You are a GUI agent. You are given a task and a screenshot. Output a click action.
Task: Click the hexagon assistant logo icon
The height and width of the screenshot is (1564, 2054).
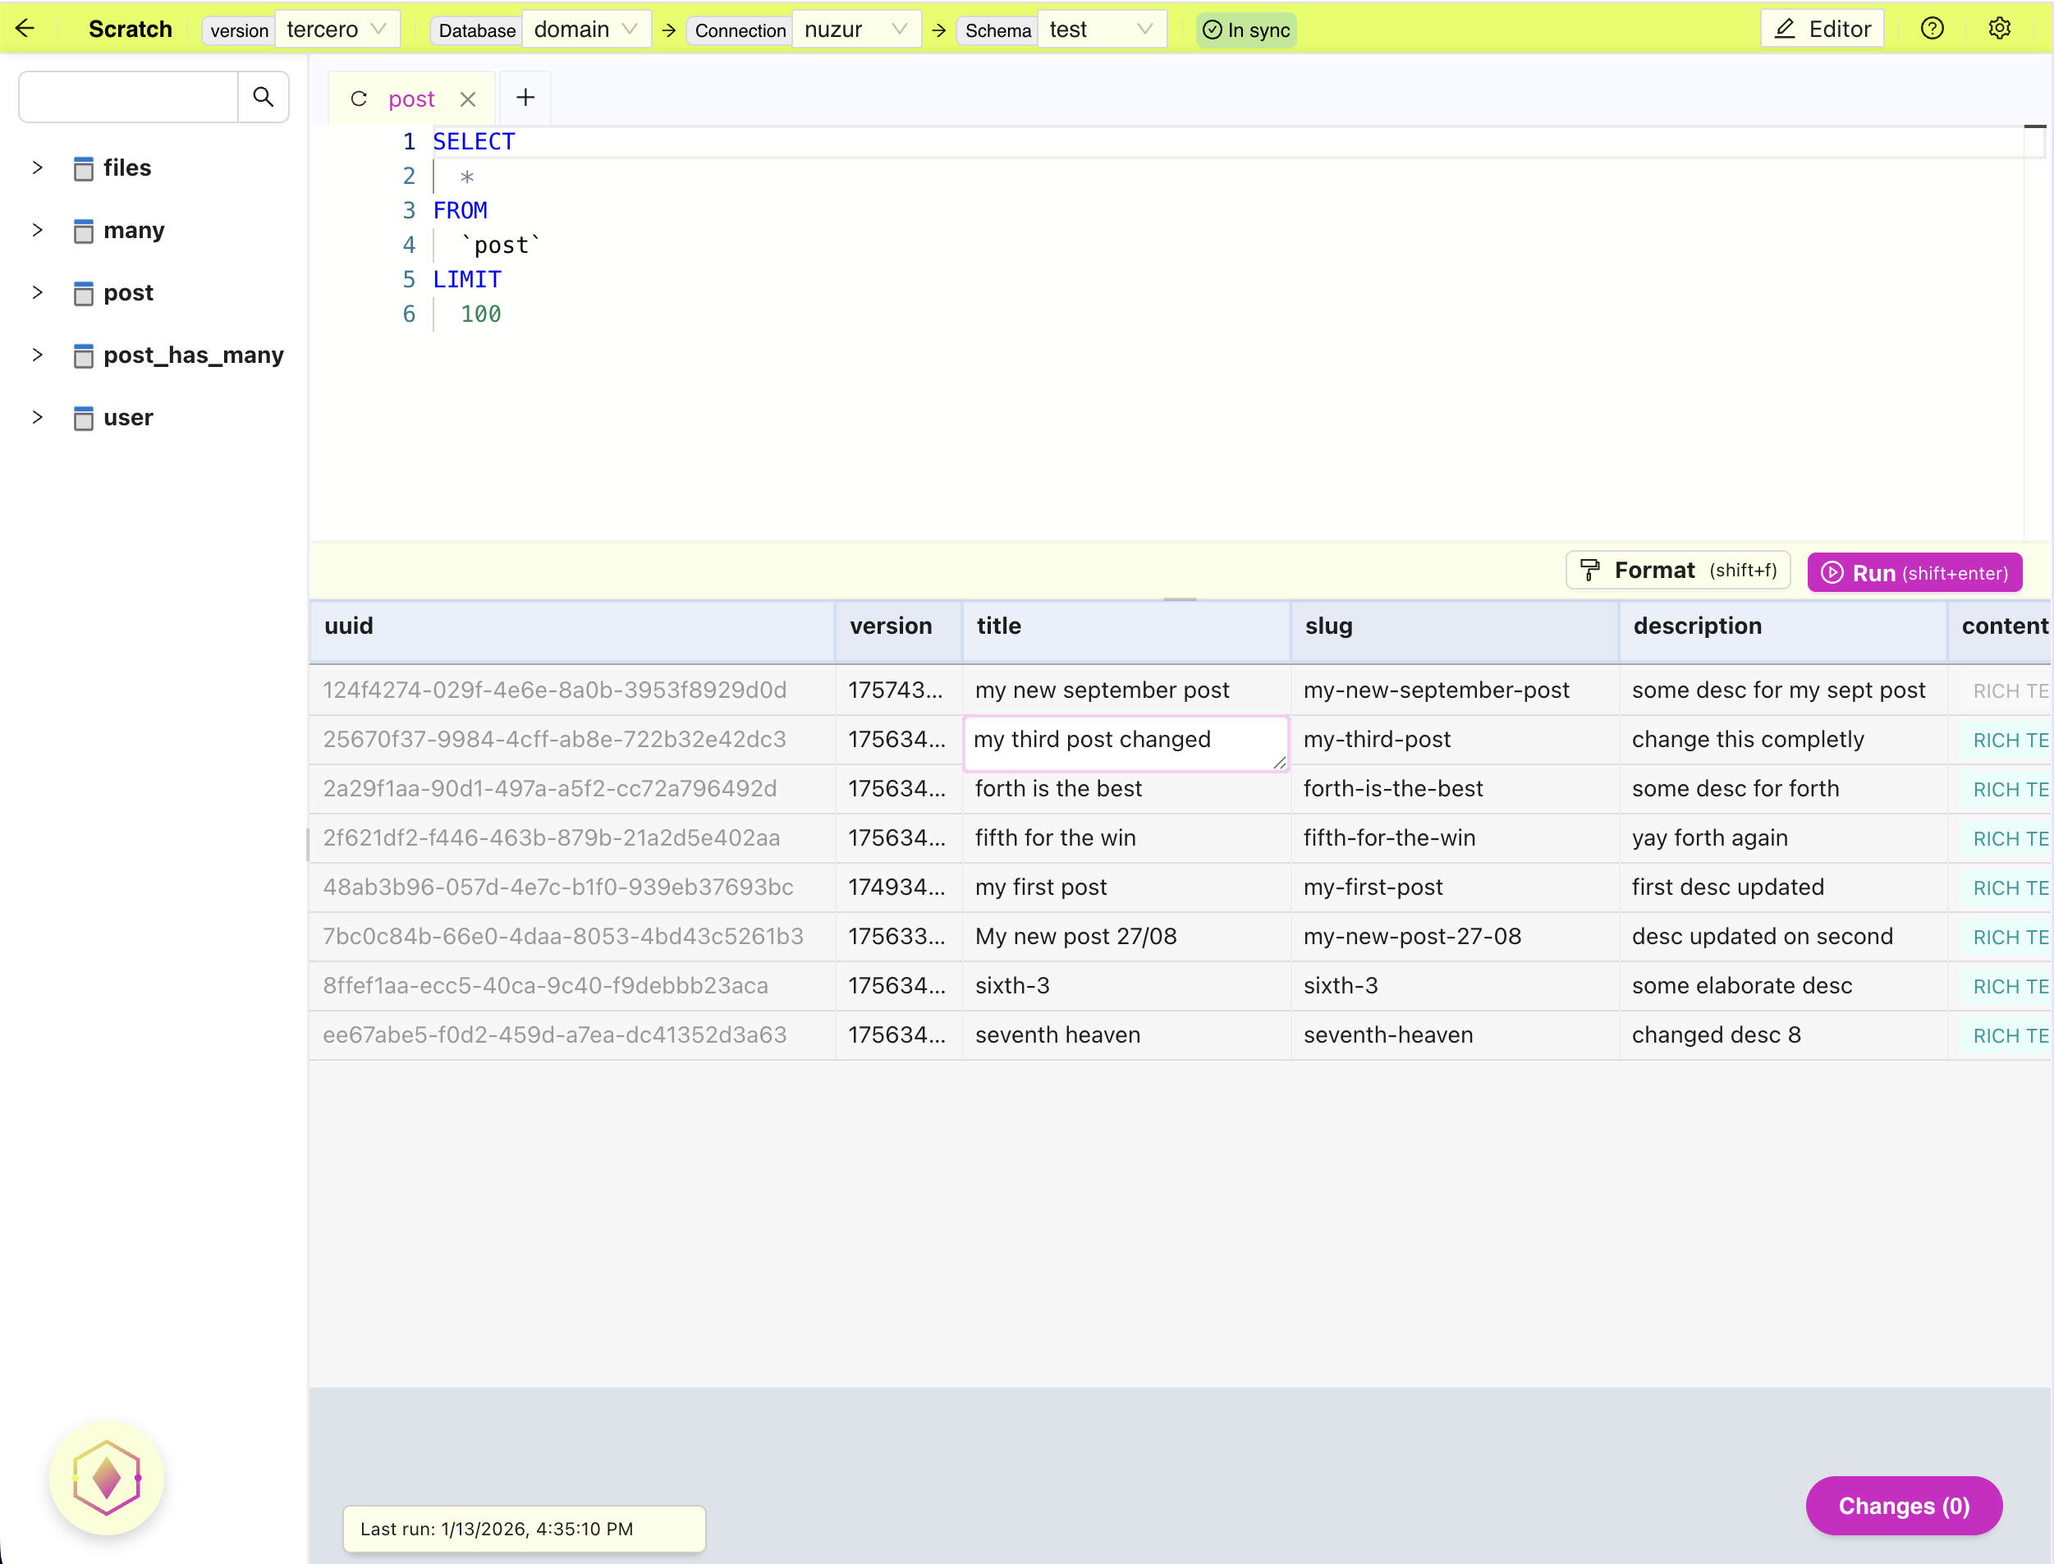click(x=107, y=1478)
